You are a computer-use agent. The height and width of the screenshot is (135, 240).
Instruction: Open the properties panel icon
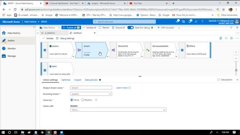[232, 38]
